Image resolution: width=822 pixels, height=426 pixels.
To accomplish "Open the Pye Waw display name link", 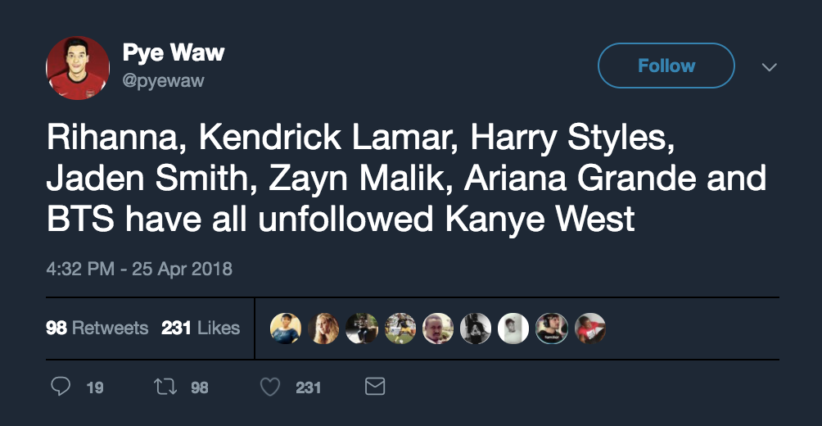I will tap(173, 53).
